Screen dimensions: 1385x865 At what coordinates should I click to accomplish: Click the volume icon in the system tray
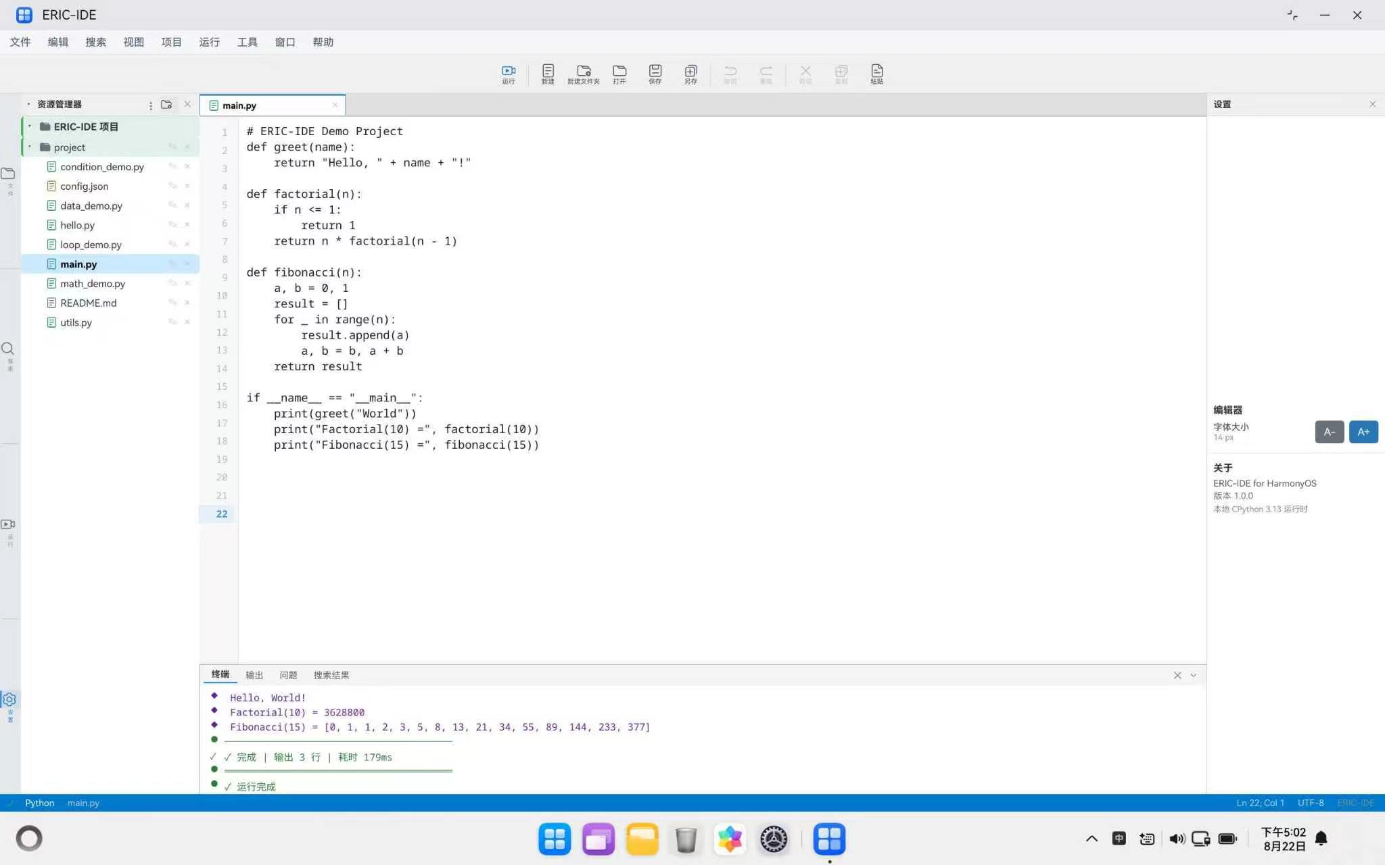[1177, 839]
